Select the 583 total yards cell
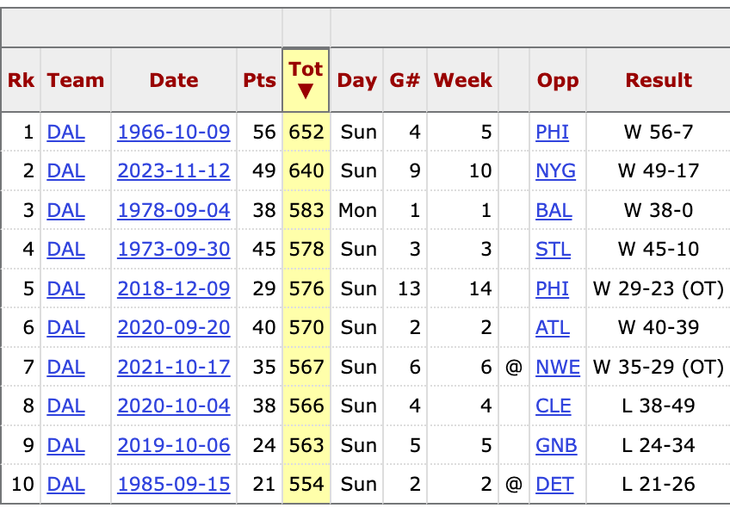The width and height of the screenshot is (730, 508). 306,210
